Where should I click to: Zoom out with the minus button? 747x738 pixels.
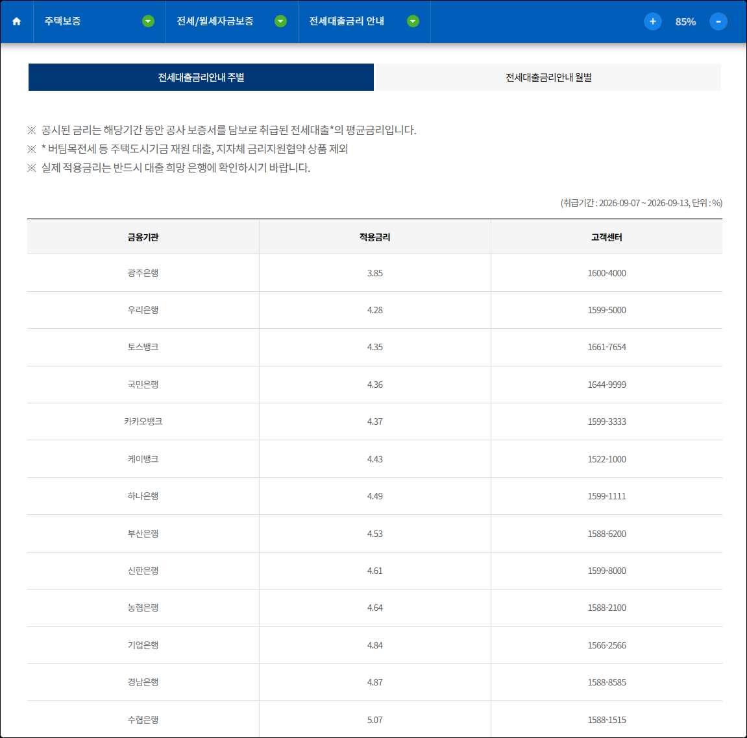pyautogui.click(x=718, y=21)
